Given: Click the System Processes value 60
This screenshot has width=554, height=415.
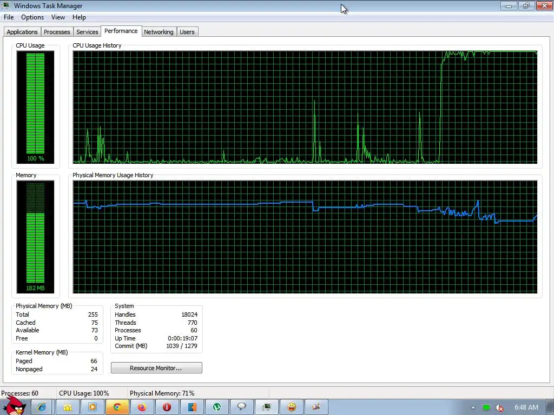Looking at the screenshot, I should click(x=194, y=330).
